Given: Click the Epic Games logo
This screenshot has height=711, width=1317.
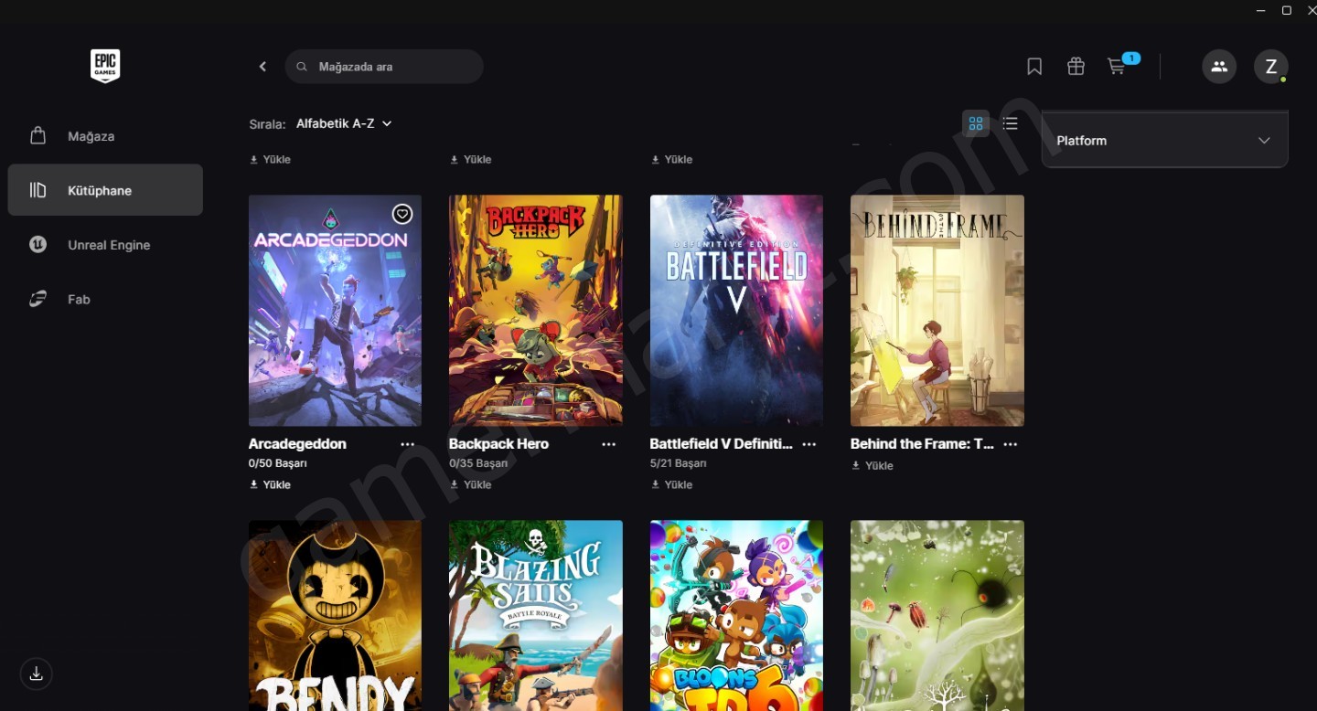Looking at the screenshot, I should tap(105, 66).
